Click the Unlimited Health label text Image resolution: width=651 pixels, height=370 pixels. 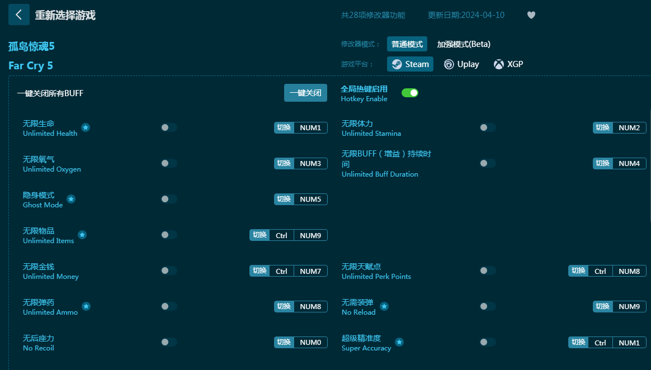50,133
